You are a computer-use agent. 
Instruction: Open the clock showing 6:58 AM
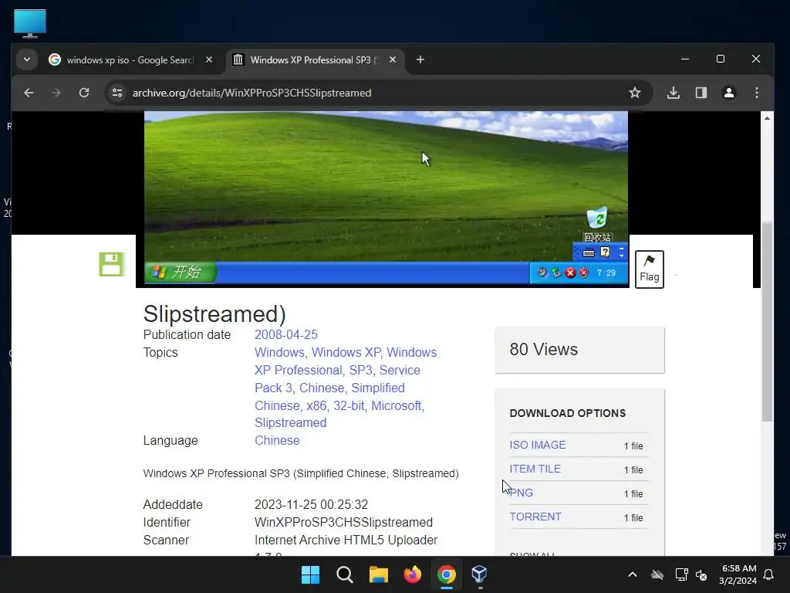(738, 574)
